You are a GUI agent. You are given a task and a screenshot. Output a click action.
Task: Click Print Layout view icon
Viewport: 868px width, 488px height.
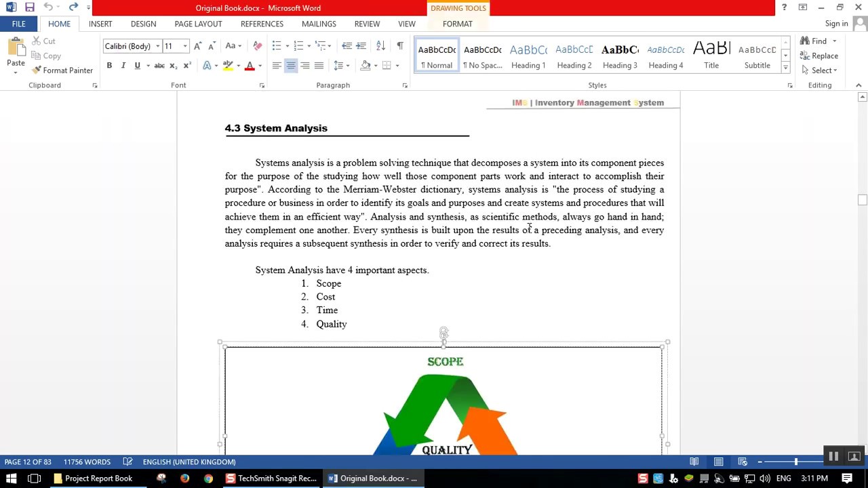[718, 462]
